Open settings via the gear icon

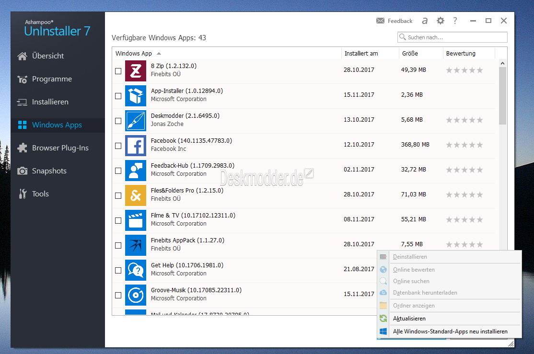[441, 21]
